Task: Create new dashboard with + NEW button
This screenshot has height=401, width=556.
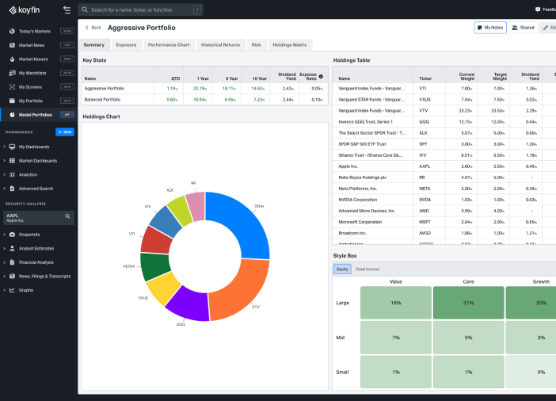Action: click(x=65, y=132)
